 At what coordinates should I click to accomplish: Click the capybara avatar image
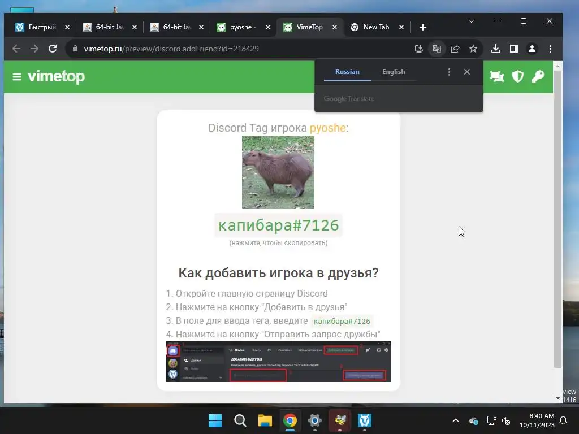278,172
